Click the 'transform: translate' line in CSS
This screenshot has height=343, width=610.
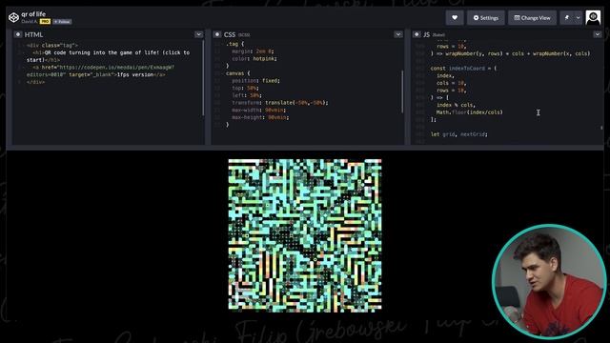click(x=280, y=103)
